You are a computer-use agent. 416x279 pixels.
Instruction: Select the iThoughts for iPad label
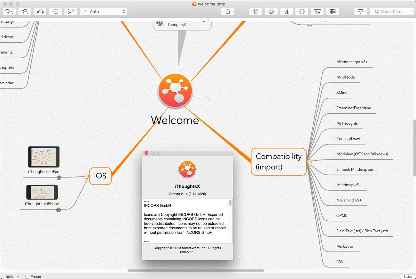click(44, 172)
